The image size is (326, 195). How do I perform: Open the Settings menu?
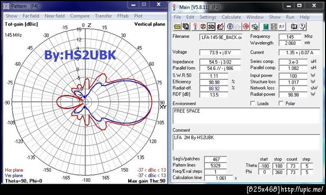point(208,17)
